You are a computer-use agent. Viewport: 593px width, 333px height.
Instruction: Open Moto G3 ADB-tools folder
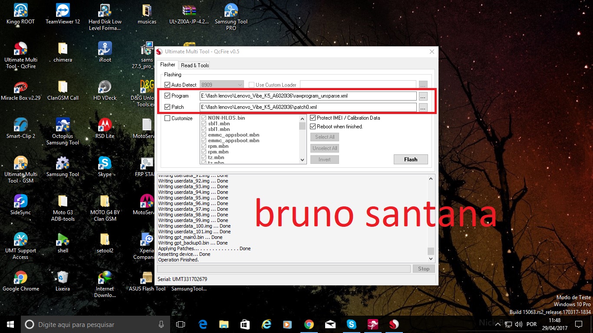tap(63, 207)
